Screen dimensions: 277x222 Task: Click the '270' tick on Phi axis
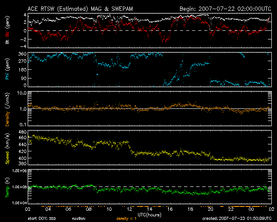click(x=23, y=62)
